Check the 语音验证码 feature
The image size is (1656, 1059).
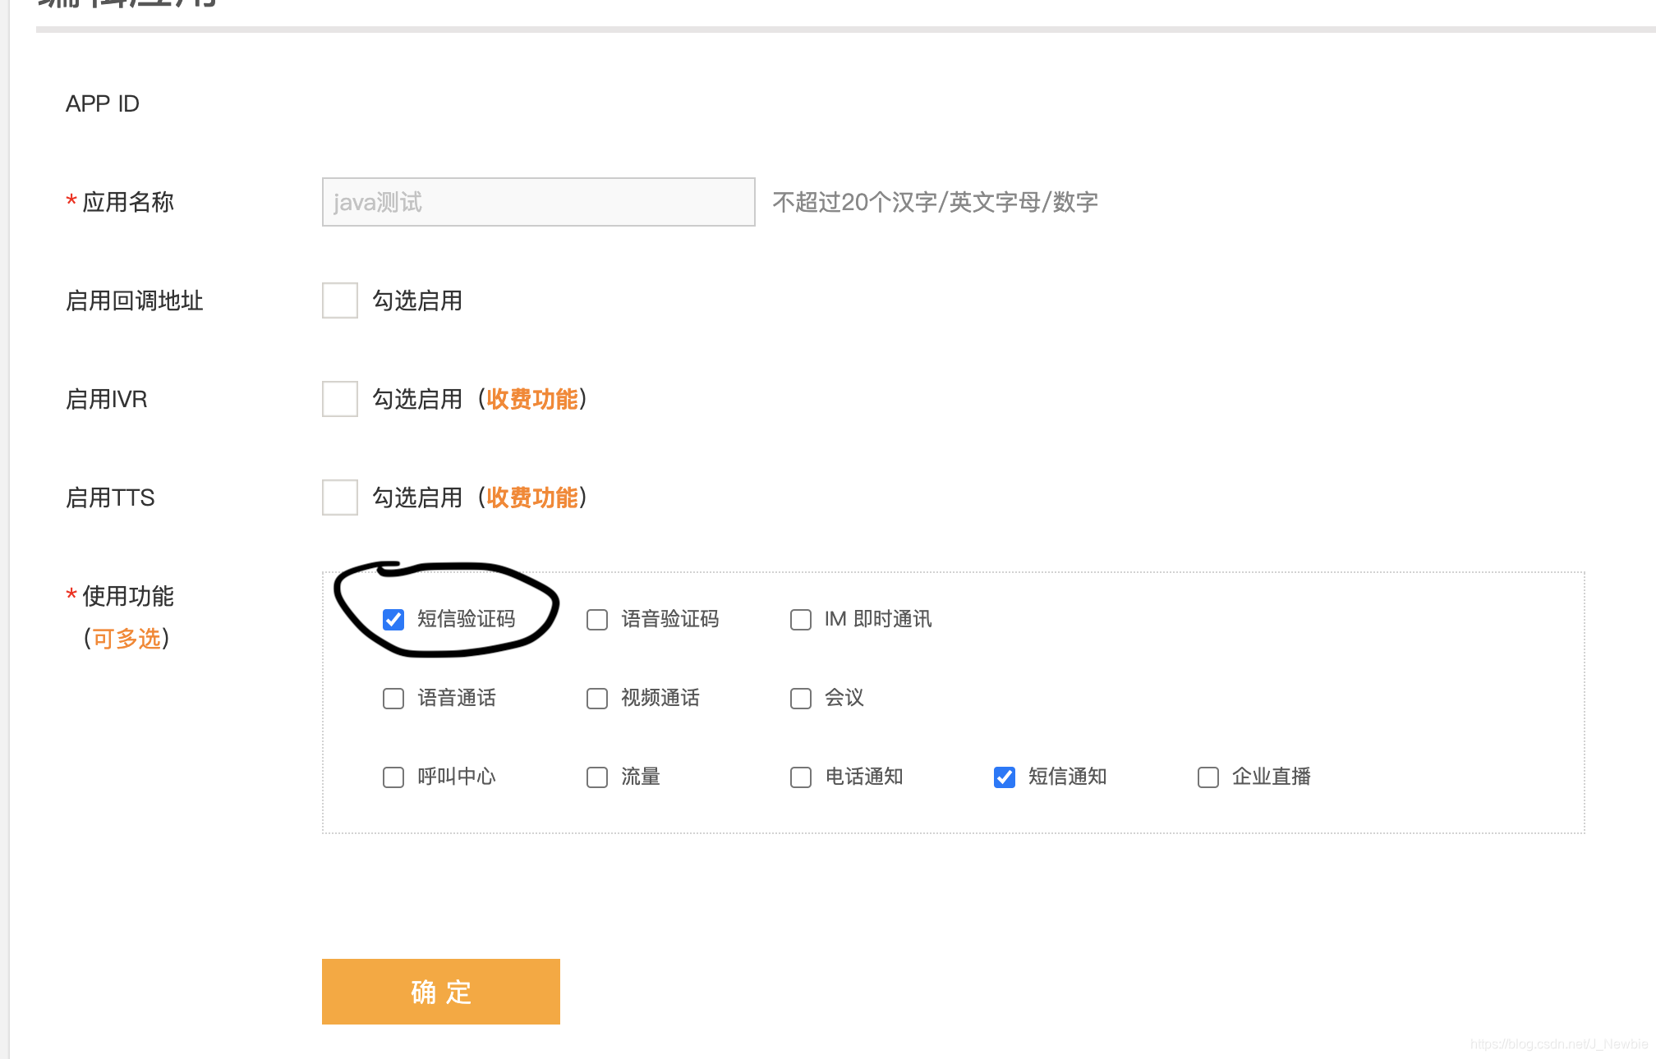[x=597, y=619]
